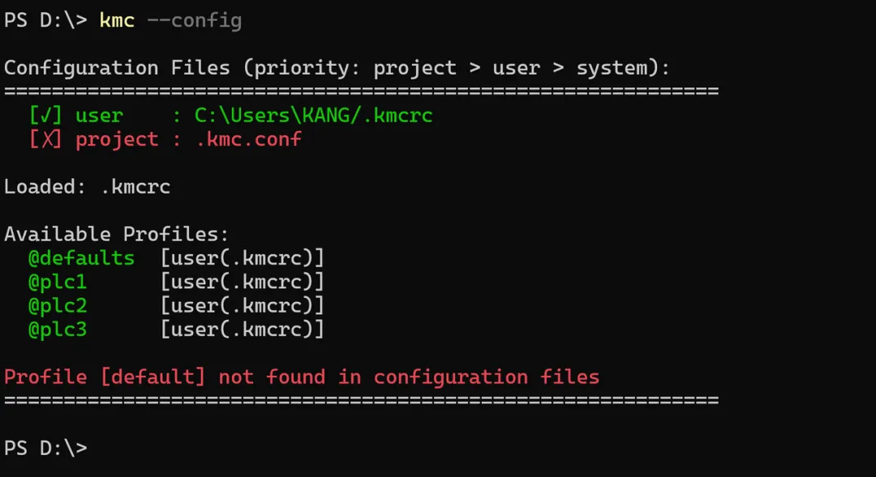The width and height of the screenshot is (876, 477).
Task: Click the green user label
Action: pos(99,116)
